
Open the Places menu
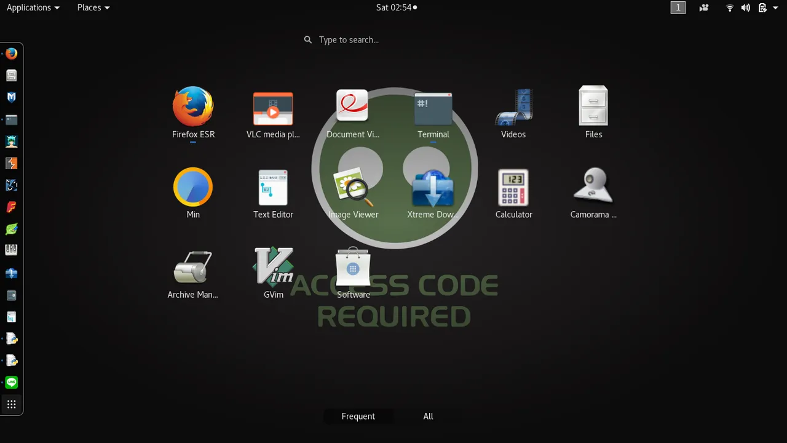(93, 7)
